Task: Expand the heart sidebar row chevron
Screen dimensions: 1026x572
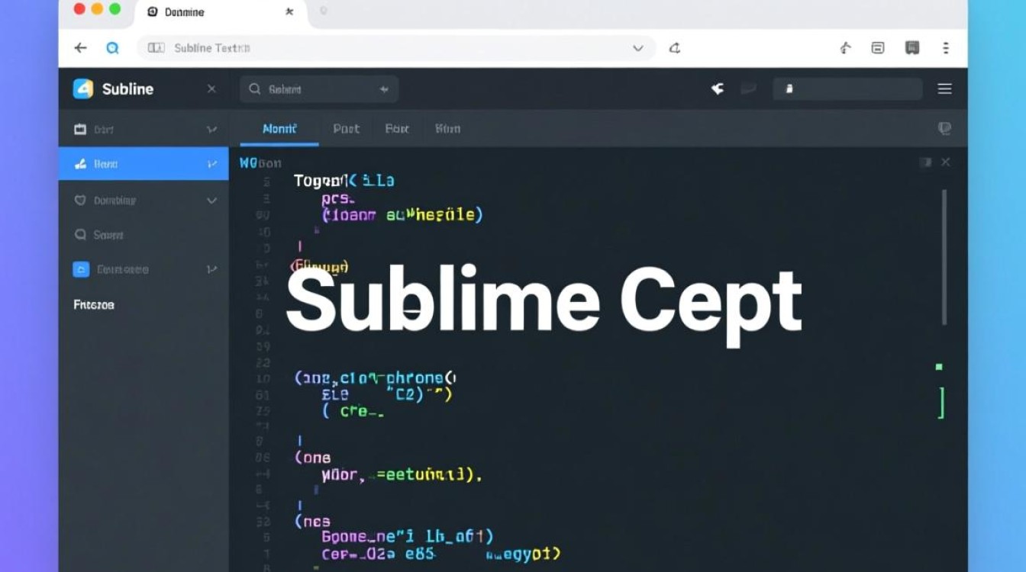Action: coord(211,201)
